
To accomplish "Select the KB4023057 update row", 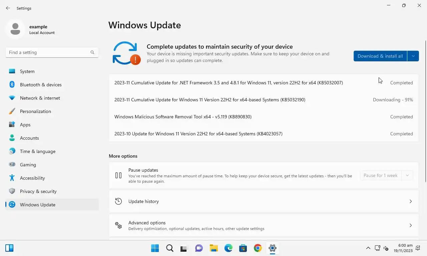I will (x=264, y=134).
